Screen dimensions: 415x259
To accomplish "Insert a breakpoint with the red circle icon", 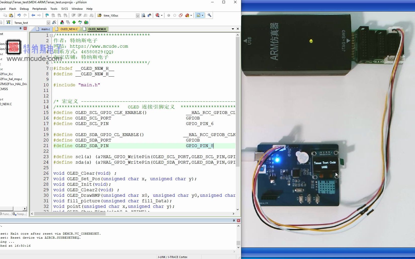I will coord(169,15).
